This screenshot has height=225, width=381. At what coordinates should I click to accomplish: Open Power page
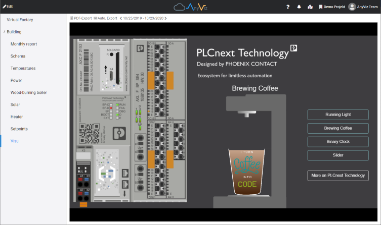point(16,80)
